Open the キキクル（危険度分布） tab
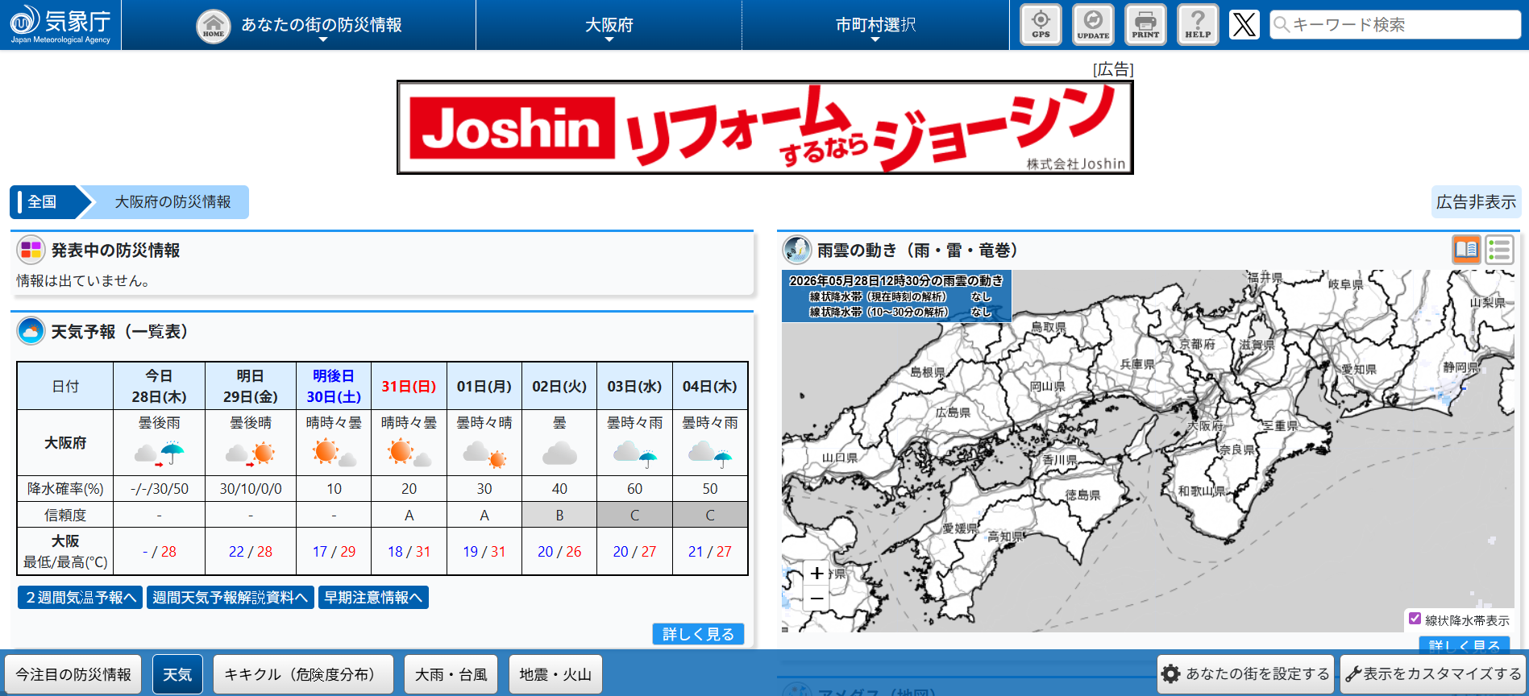 304,674
